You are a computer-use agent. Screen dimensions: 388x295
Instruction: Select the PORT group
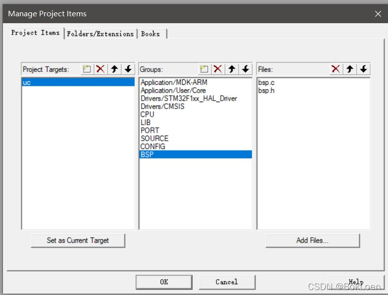coord(196,130)
